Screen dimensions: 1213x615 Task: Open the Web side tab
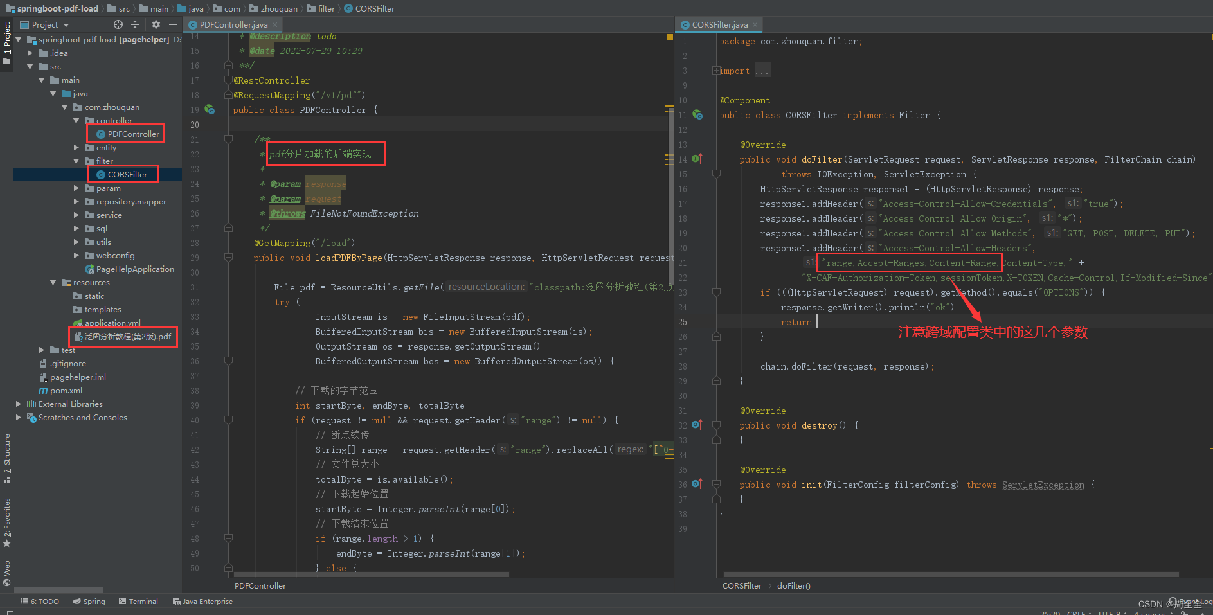[x=7, y=573]
